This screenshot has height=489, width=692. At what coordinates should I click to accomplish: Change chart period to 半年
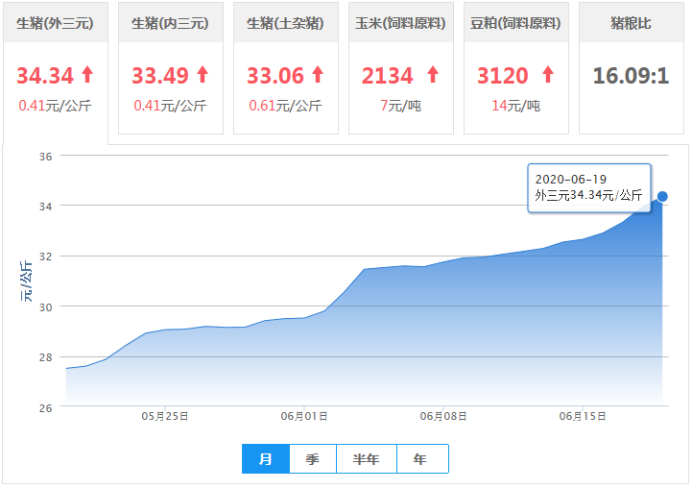[367, 459]
